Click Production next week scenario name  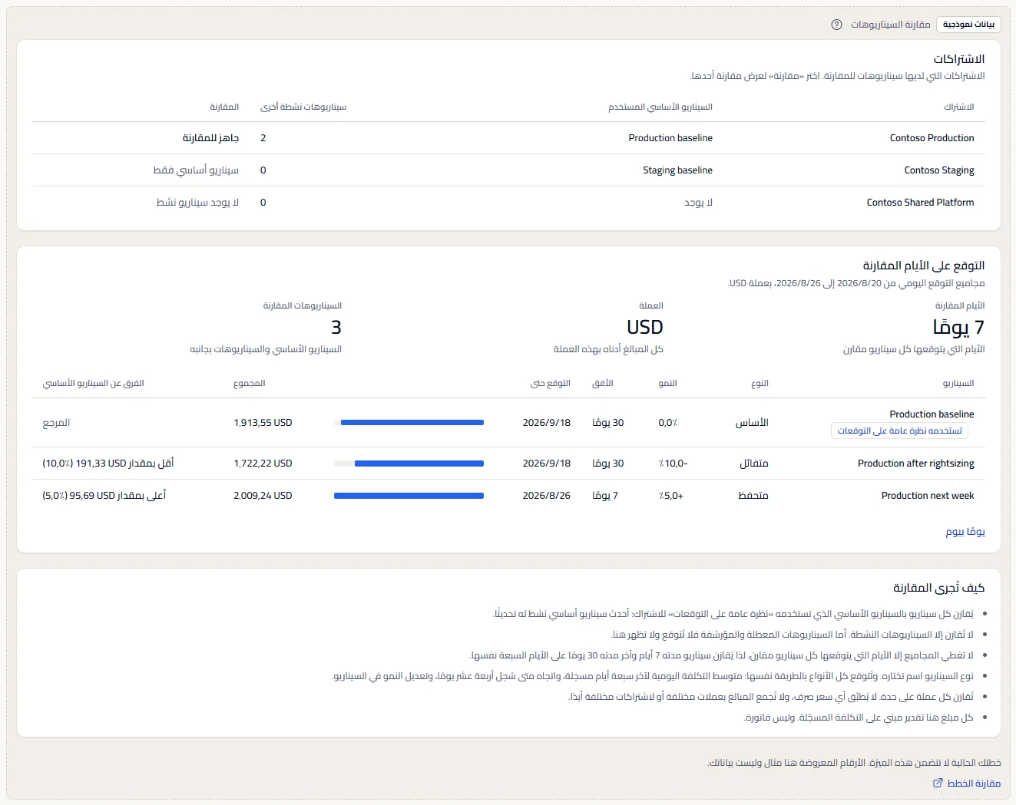point(928,496)
